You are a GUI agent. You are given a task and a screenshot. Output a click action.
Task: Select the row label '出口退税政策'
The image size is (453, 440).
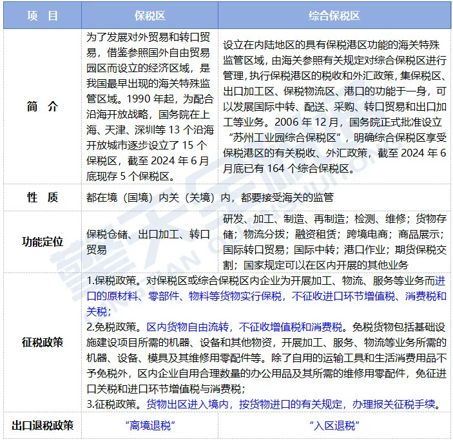43,425
